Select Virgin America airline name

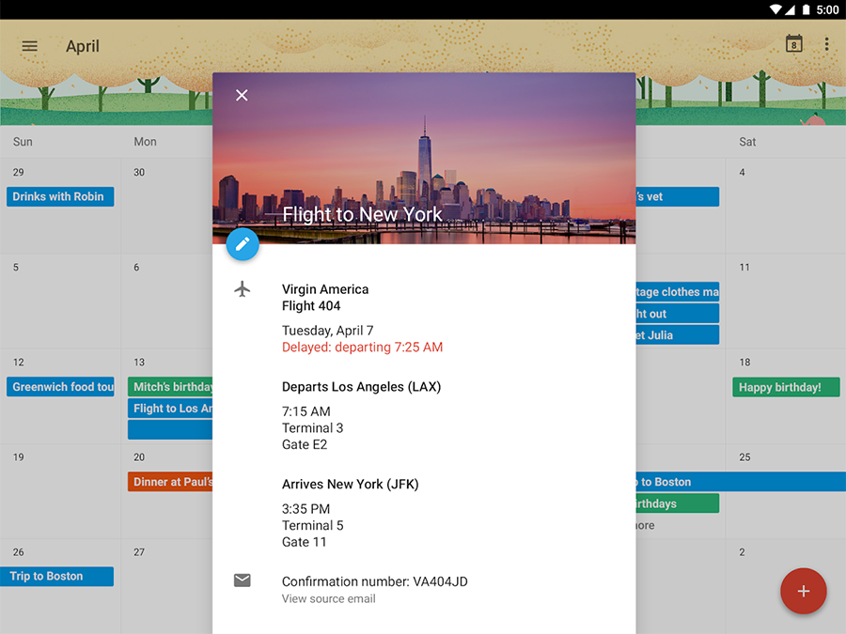[325, 289]
